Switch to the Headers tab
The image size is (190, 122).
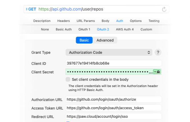pyautogui.click(x=64, y=21)
